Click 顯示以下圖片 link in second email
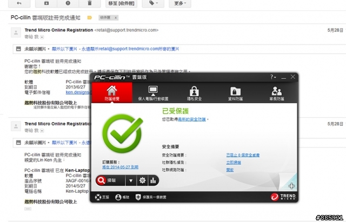The width and height of the screenshot is (346, 222). click(64, 143)
